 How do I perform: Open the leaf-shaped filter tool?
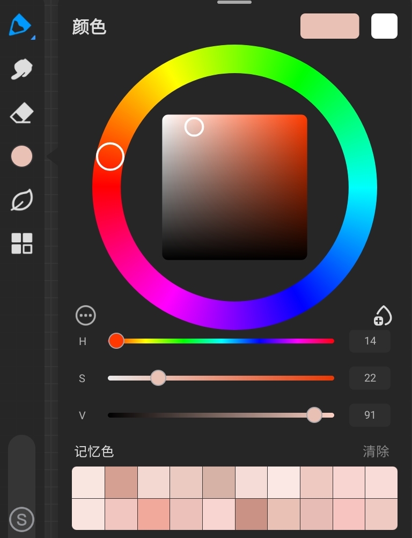[21, 200]
